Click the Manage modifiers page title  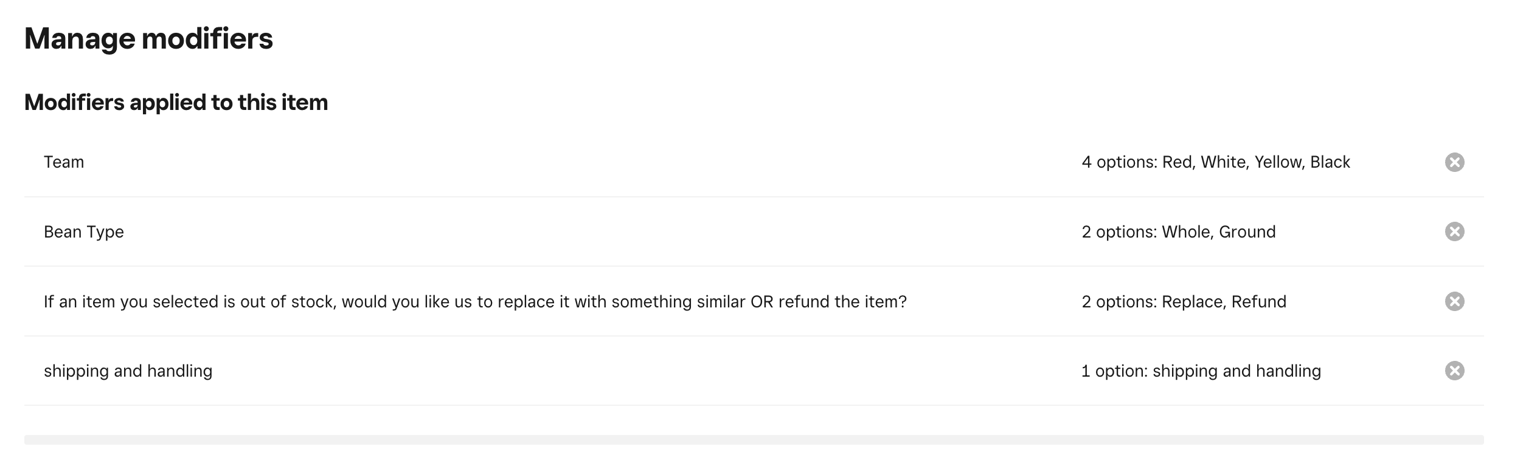pos(148,39)
